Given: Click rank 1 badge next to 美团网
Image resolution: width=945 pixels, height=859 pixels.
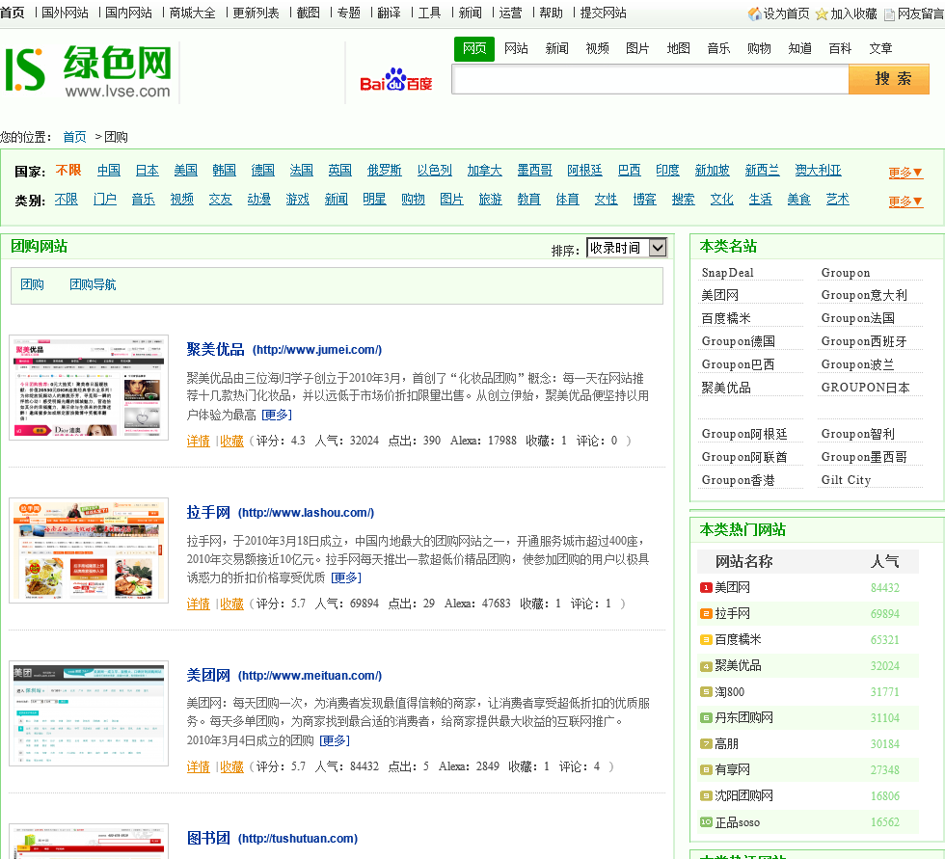Looking at the screenshot, I should coord(706,587).
